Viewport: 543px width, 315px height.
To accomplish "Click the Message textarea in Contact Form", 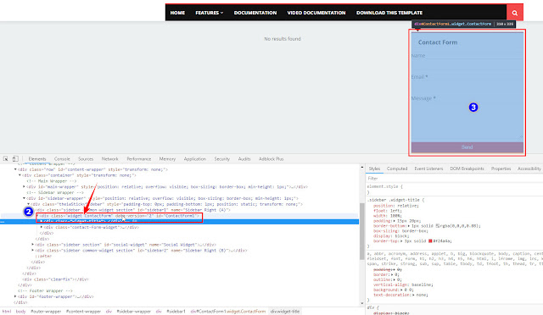I will tap(467, 118).
